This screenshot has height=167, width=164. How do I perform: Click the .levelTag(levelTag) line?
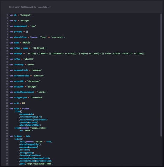pyautogui.click(x=30, y=155)
